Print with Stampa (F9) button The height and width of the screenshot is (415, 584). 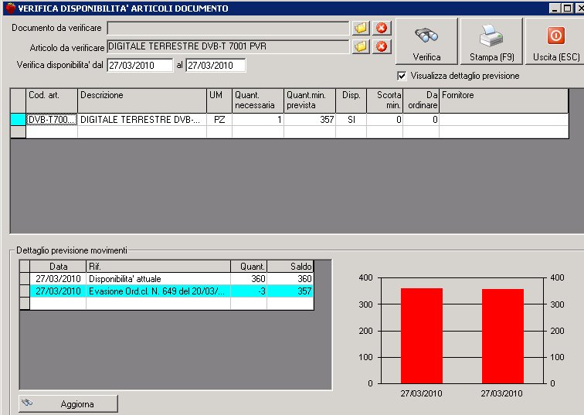[491, 42]
